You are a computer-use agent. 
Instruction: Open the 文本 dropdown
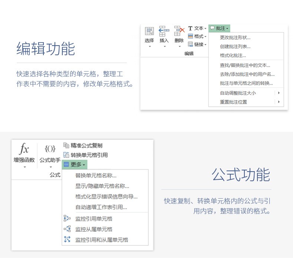(x=197, y=29)
